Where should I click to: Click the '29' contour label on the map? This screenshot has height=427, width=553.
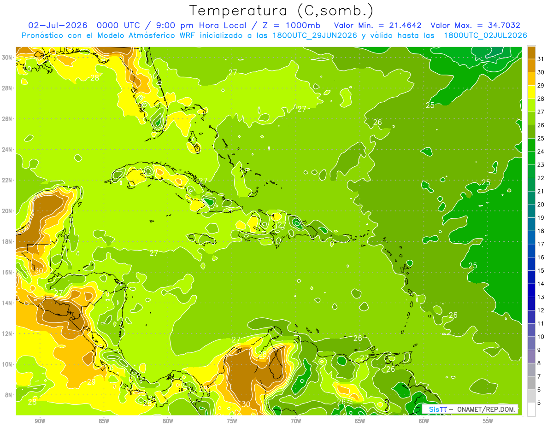91,382
